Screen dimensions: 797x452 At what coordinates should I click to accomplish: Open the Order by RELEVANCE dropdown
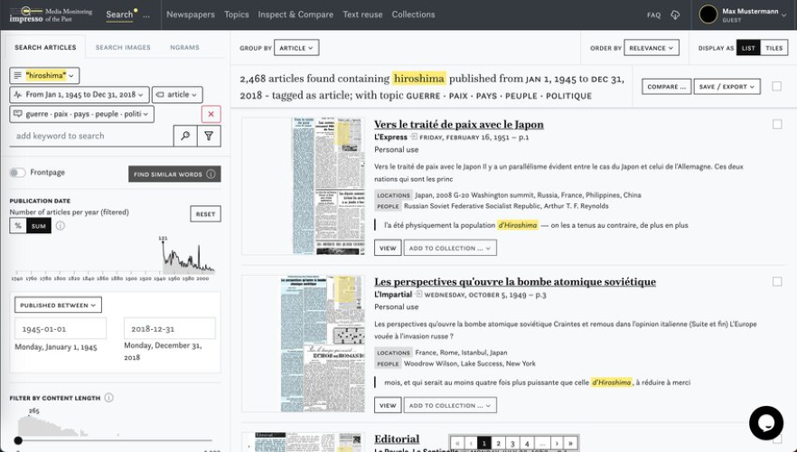tap(652, 48)
